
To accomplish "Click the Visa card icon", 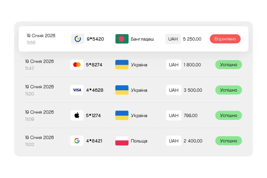I will click(x=77, y=90).
